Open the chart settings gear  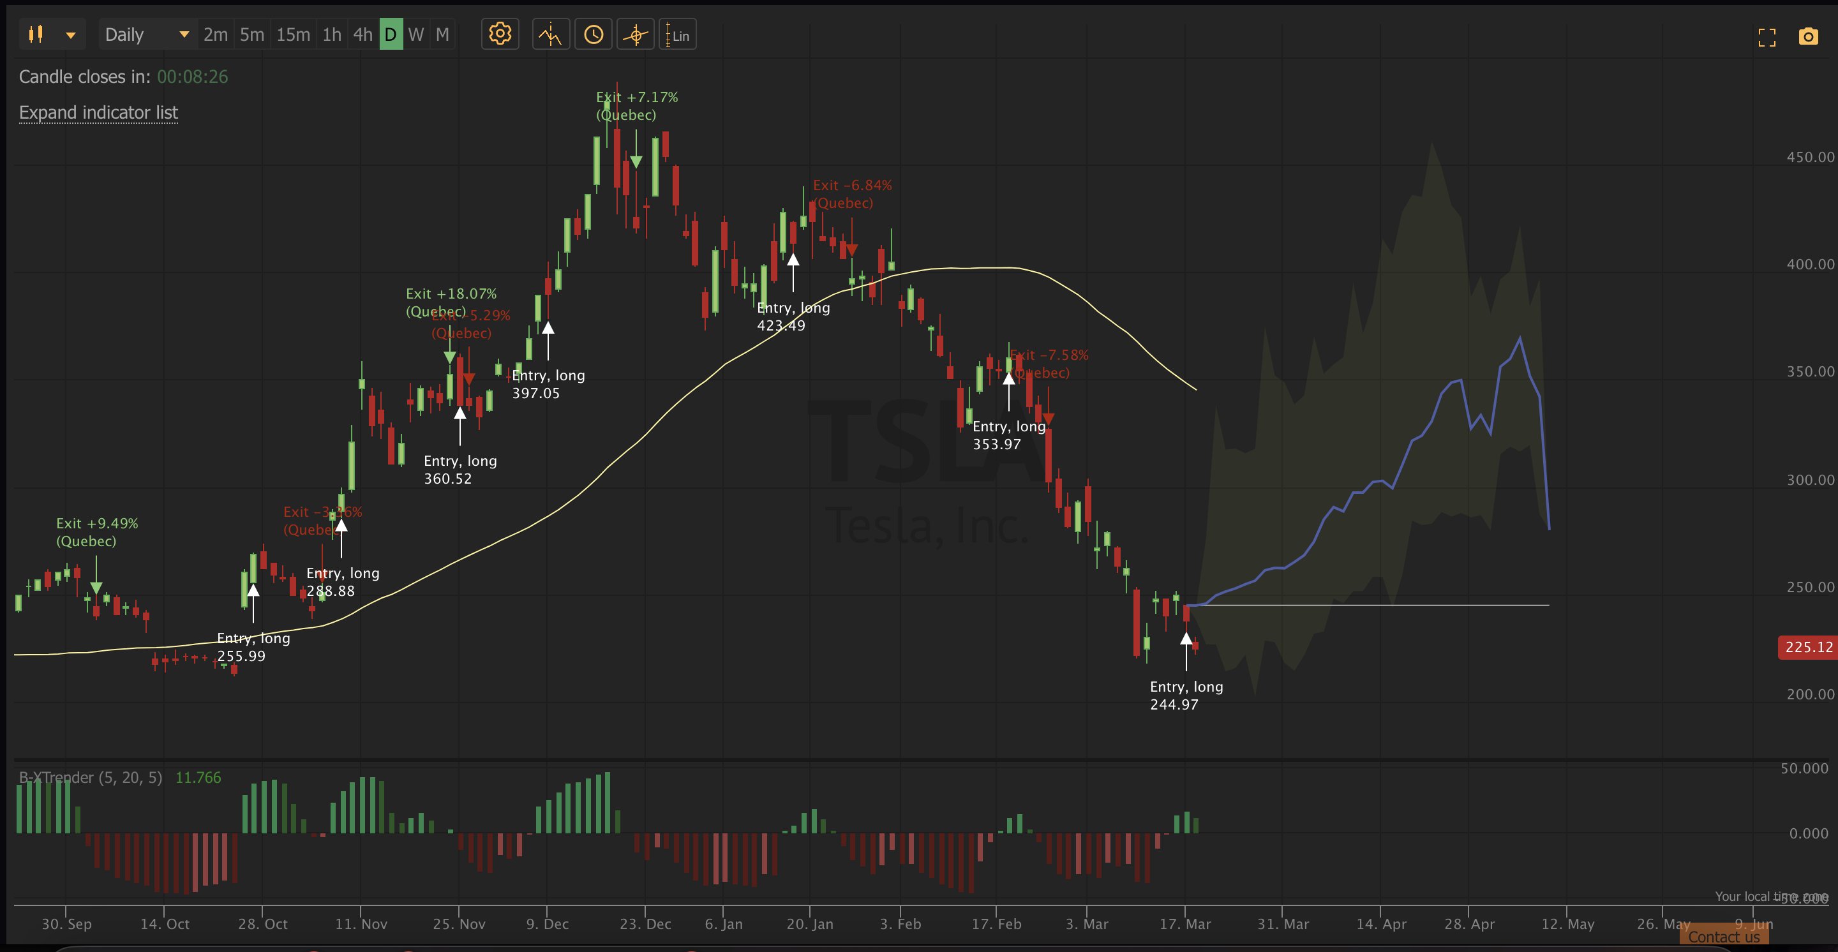pos(500,34)
